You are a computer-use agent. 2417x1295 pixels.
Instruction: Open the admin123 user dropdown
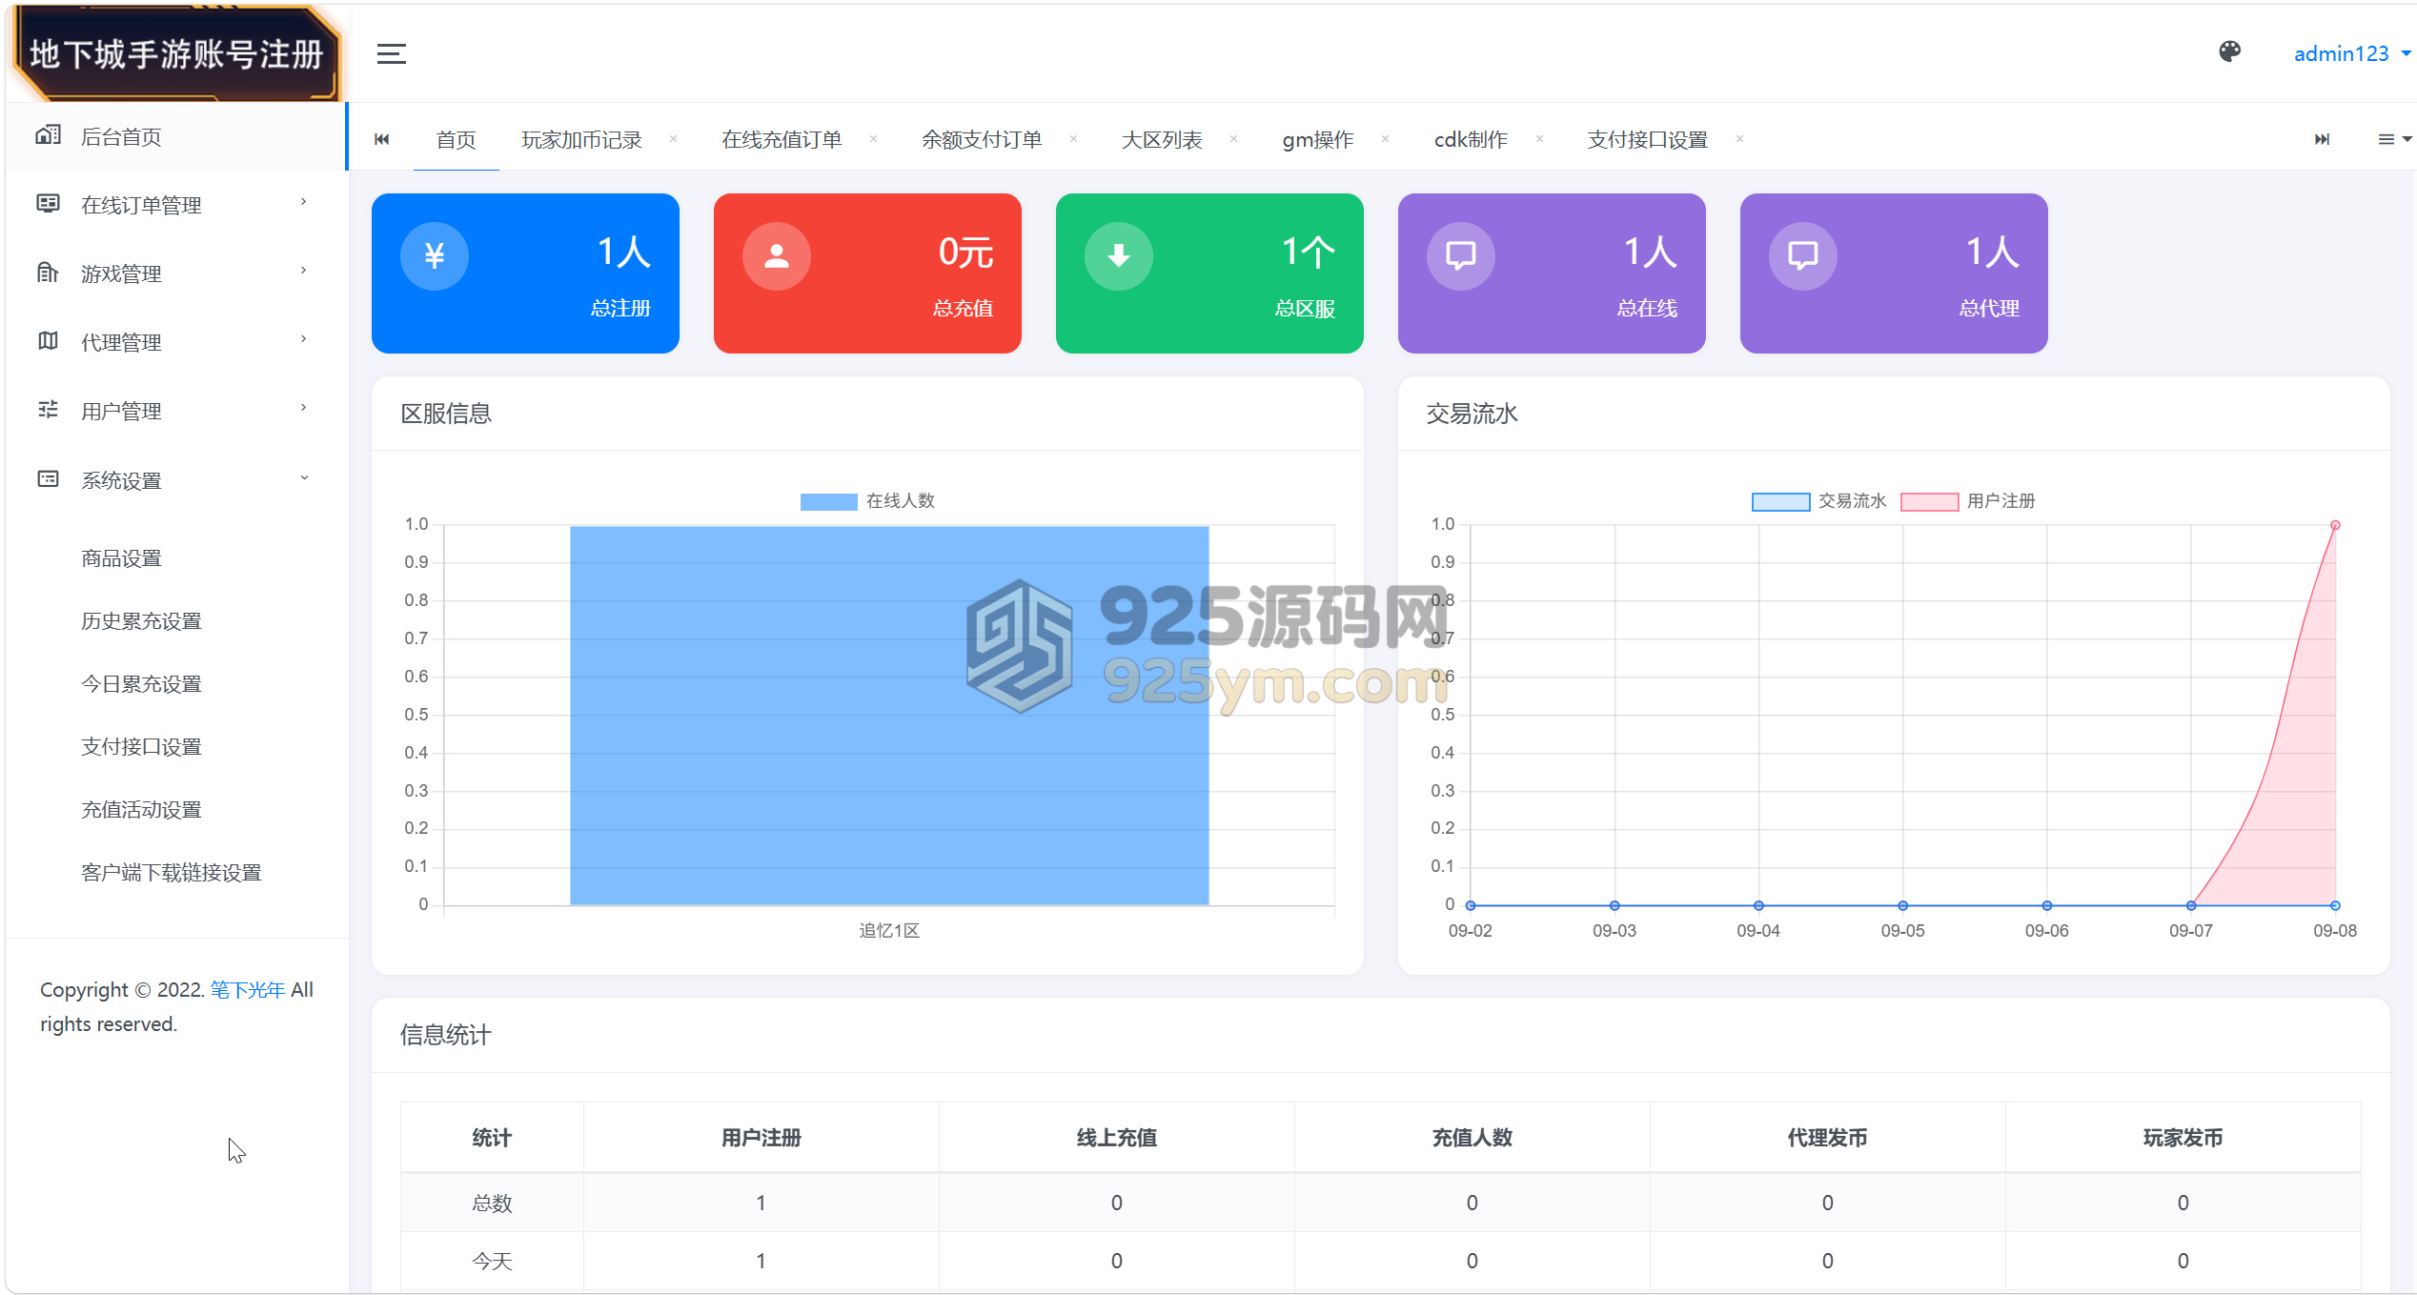coord(2351,54)
